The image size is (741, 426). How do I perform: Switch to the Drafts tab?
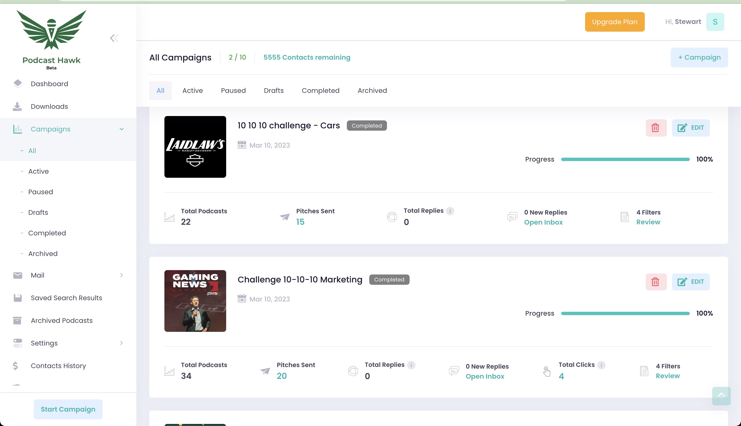tap(274, 91)
